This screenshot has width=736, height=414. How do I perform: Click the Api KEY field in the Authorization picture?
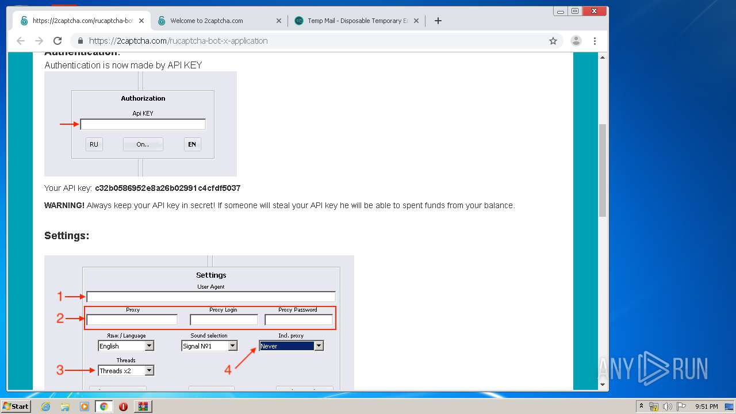(x=143, y=124)
